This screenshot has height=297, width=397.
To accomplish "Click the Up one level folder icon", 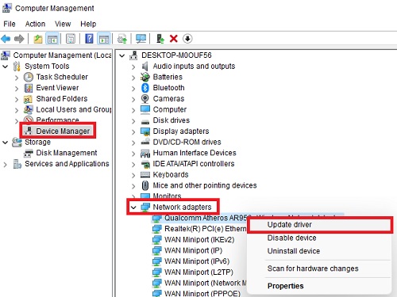I will (38, 39).
